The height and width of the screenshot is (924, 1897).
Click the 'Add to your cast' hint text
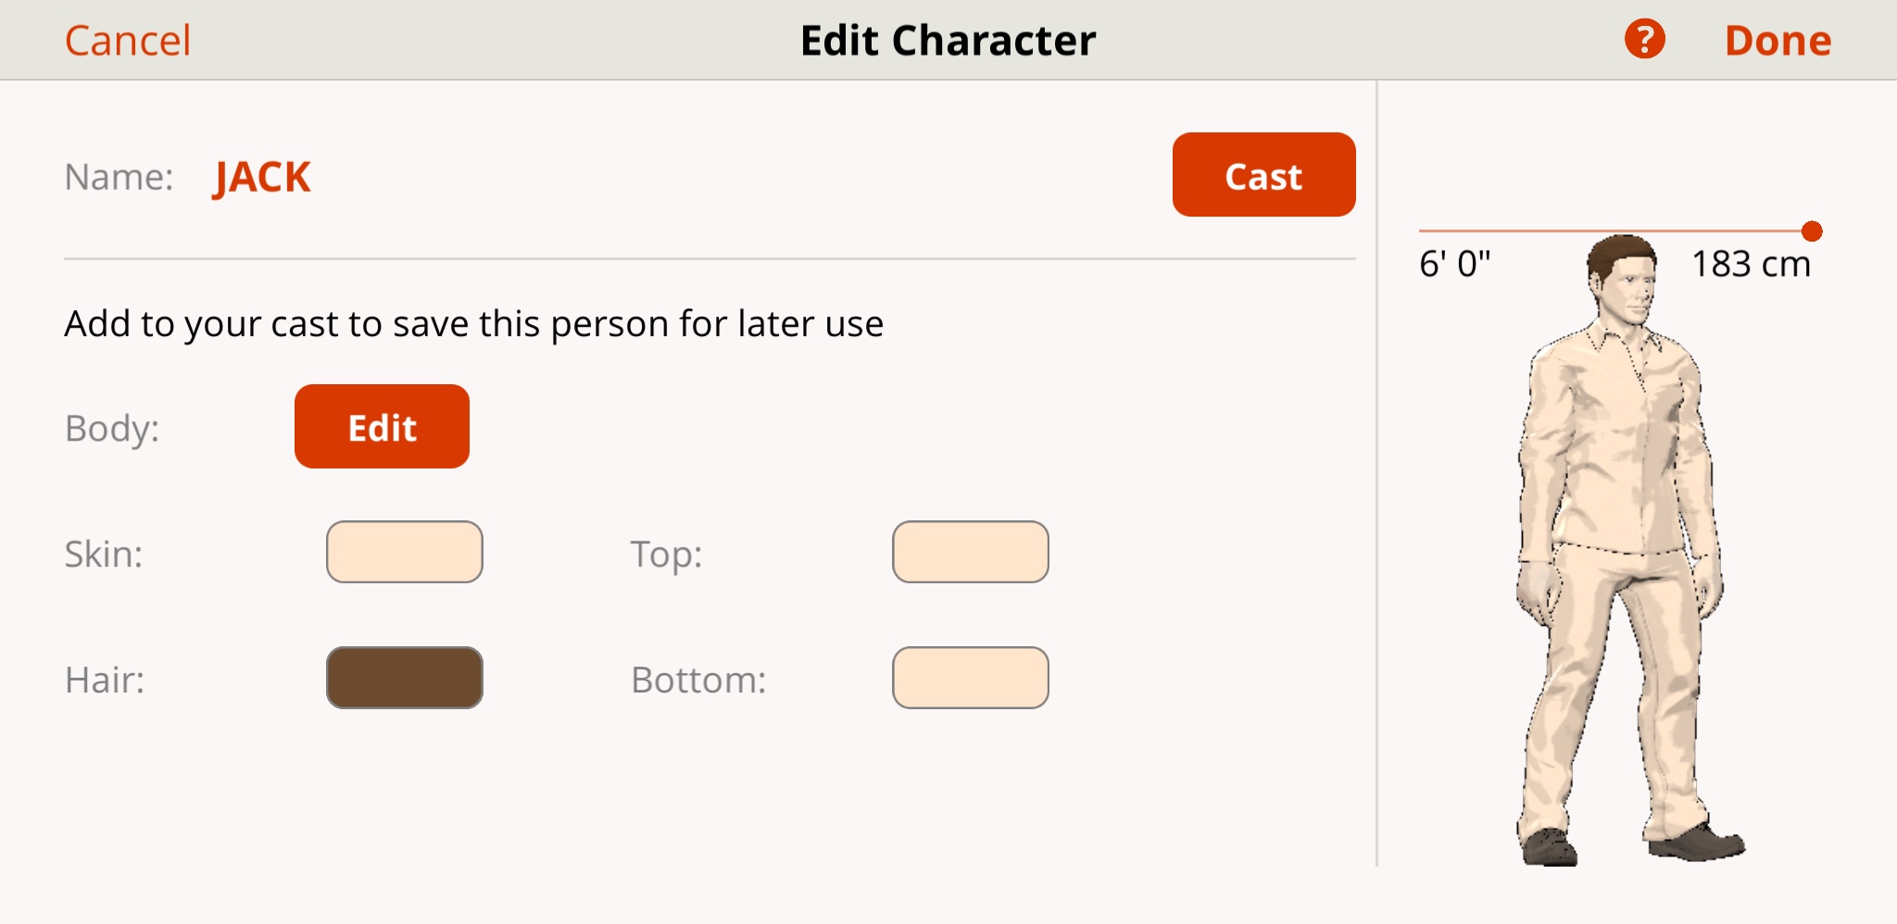point(473,324)
